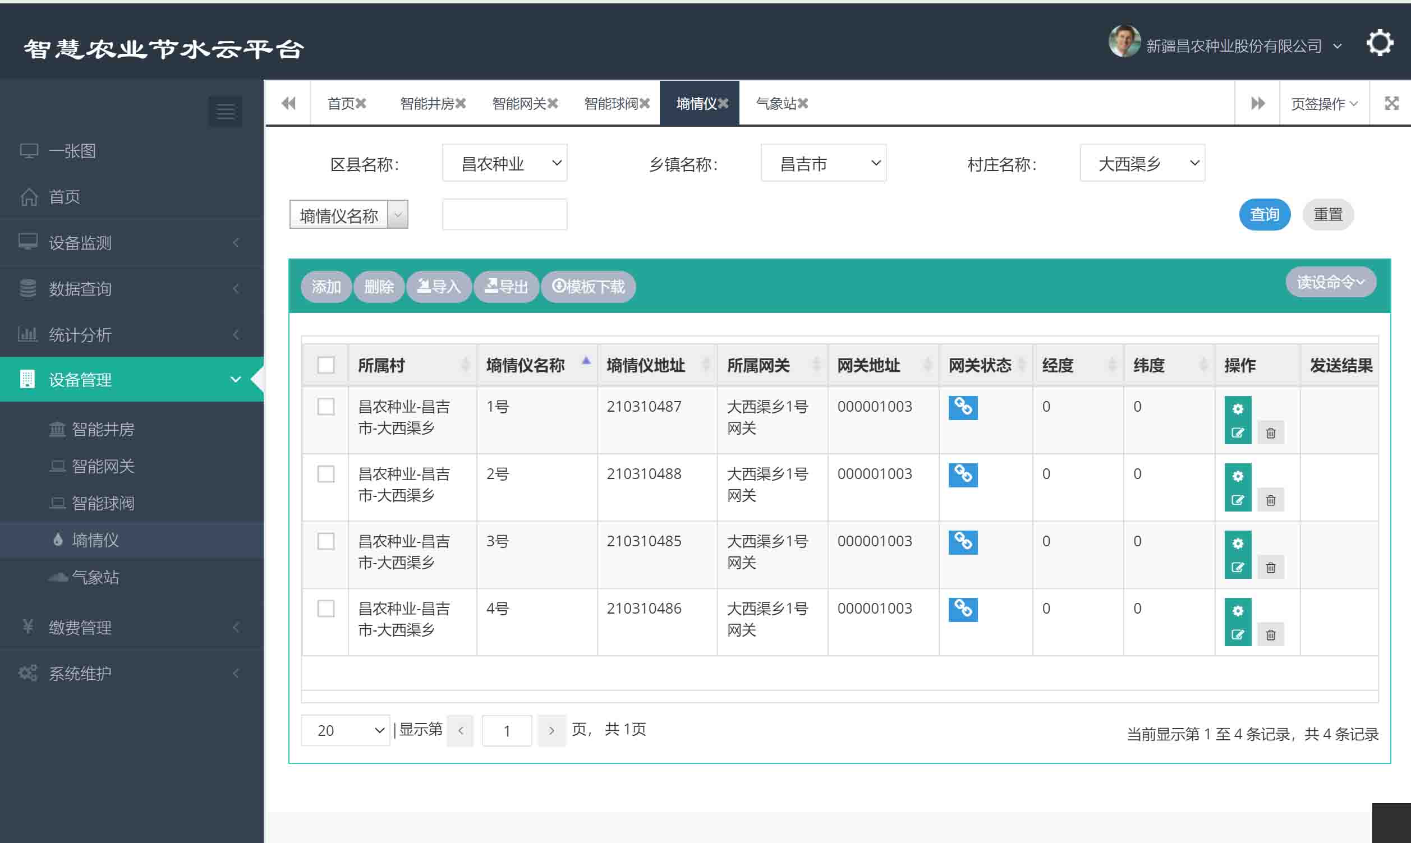Open settings gear icon in 2号 row

1238,476
